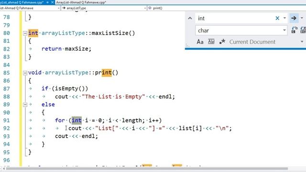Click 'maxSize;' on line 82
Screen dimensions: 306x172
click(x=78, y=49)
